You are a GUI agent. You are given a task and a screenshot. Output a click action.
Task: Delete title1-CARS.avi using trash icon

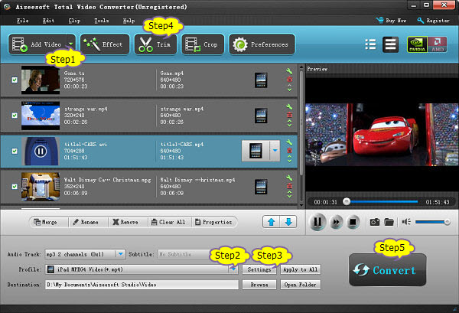click(x=289, y=151)
